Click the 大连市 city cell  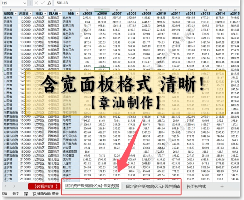pos(71,163)
